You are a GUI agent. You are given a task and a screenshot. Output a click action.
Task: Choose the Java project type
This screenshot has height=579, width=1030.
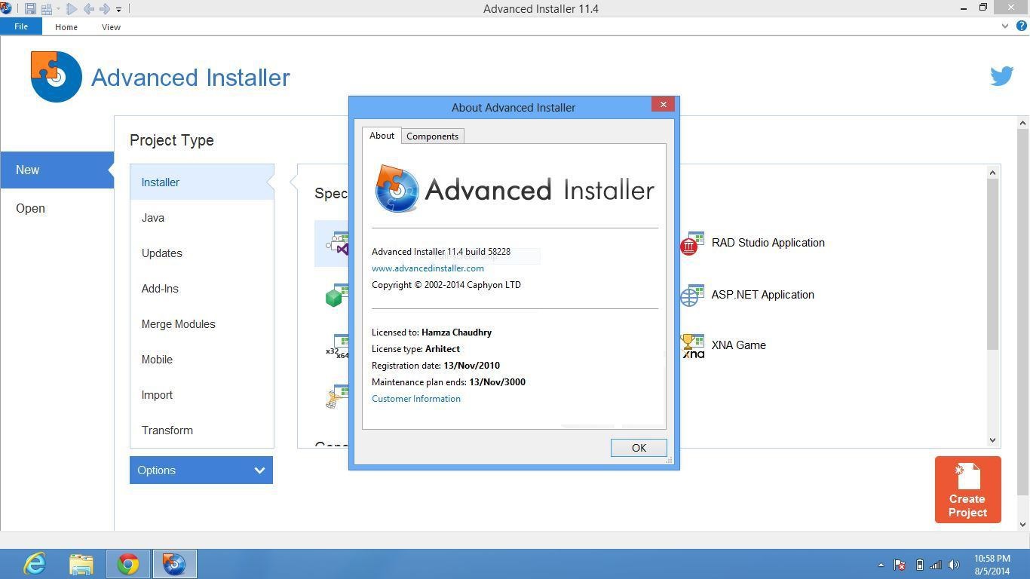tap(201, 218)
